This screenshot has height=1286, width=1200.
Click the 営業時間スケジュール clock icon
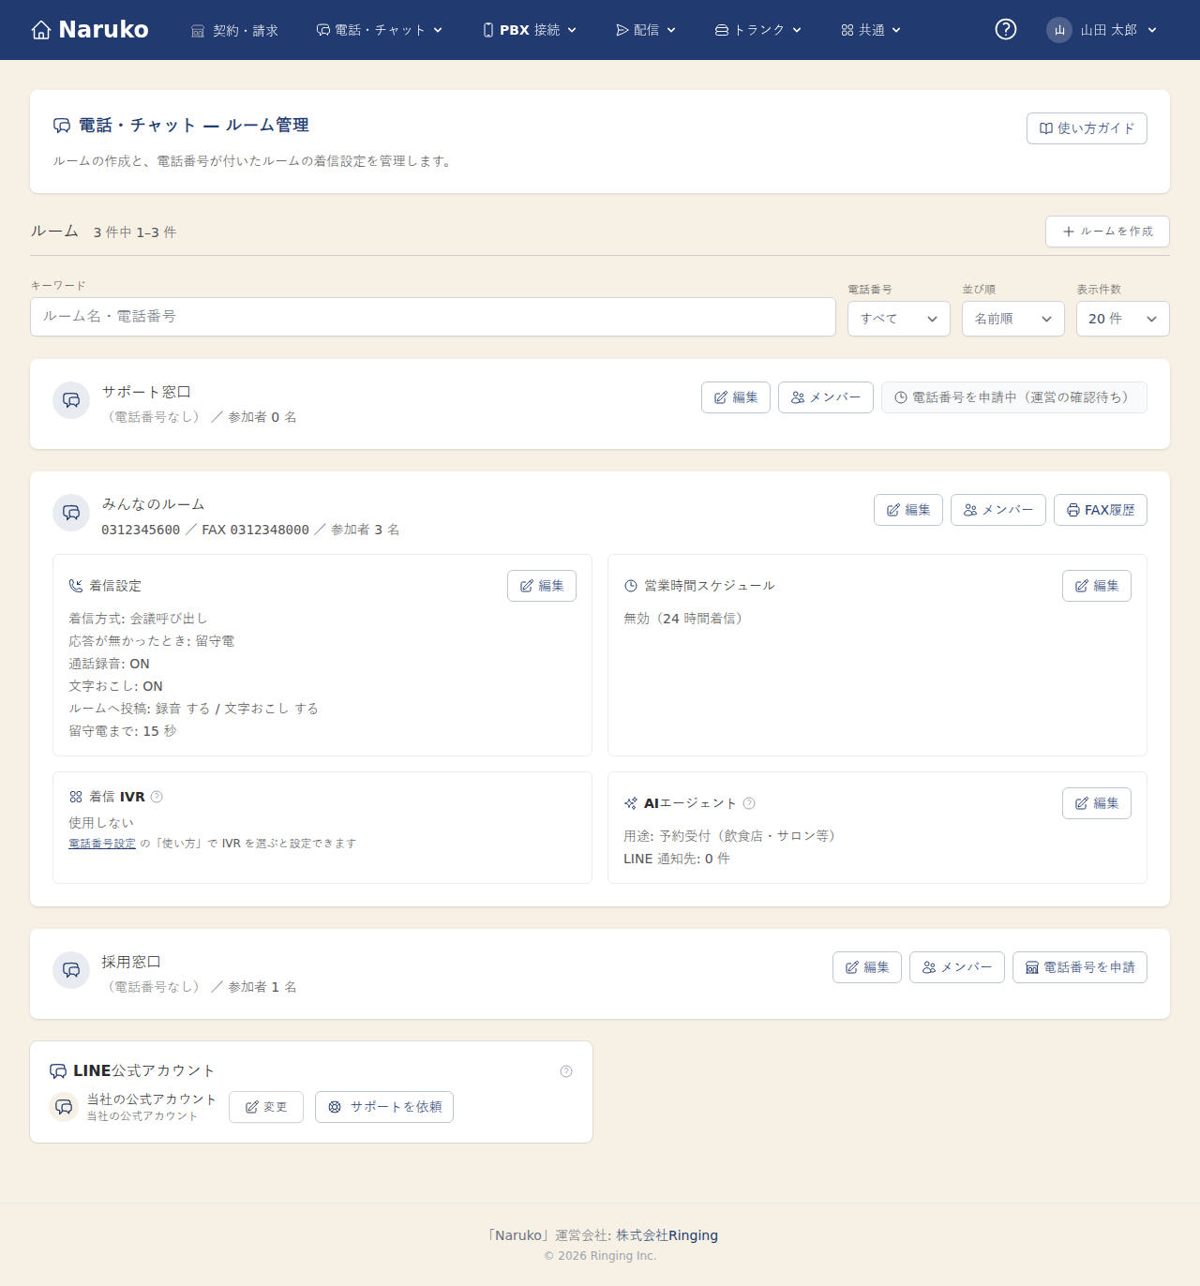[631, 586]
